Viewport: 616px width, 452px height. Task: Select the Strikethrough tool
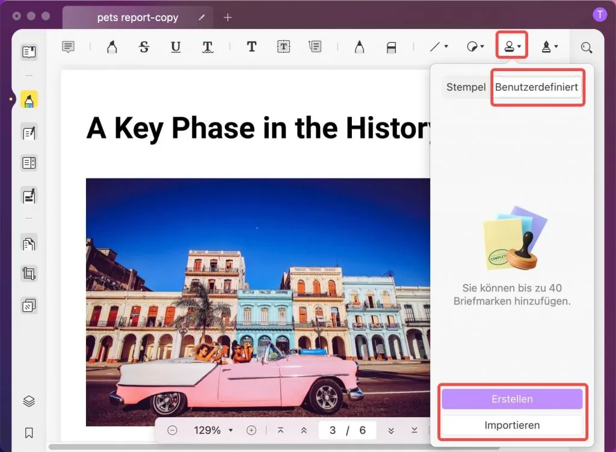(x=144, y=47)
